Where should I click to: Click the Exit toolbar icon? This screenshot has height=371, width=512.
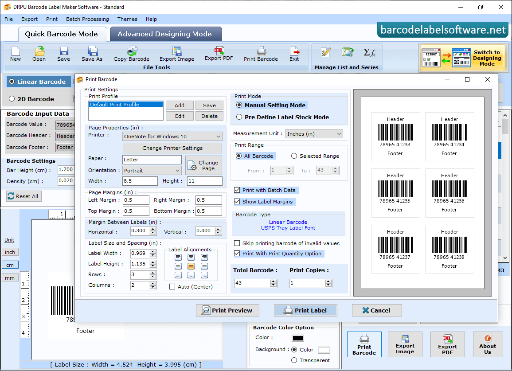294,54
